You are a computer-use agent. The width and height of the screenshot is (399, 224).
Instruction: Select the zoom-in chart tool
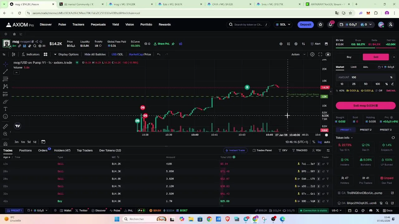5,134
